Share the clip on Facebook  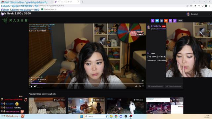pyautogui.click(x=161, y=20)
